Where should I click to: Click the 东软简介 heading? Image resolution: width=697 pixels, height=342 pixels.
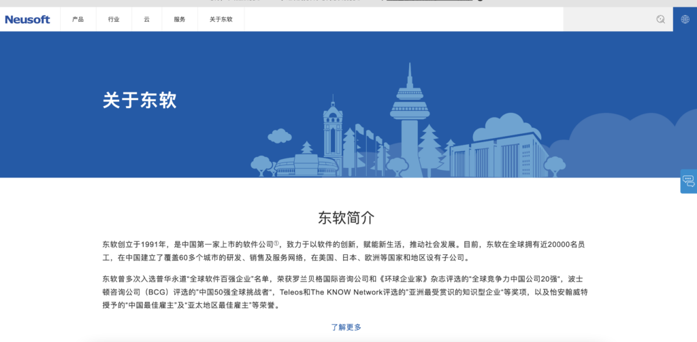click(346, 218)
